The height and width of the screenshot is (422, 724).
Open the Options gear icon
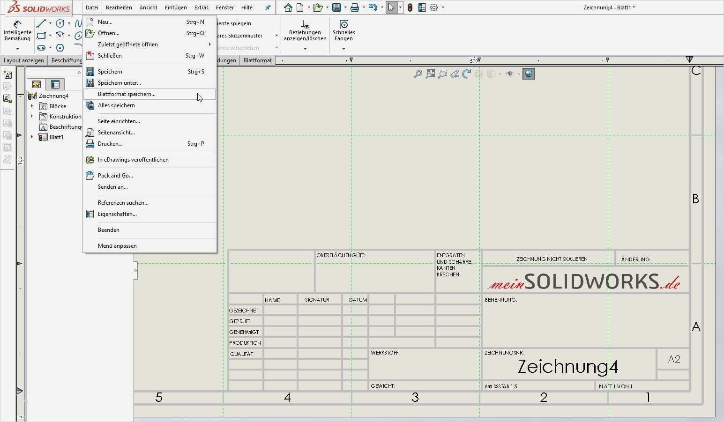pos(434,7)
